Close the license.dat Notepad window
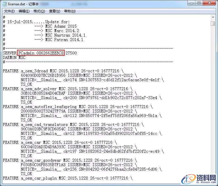The height and width of the screenshot is (186, 218). click(x=210, y=3)
